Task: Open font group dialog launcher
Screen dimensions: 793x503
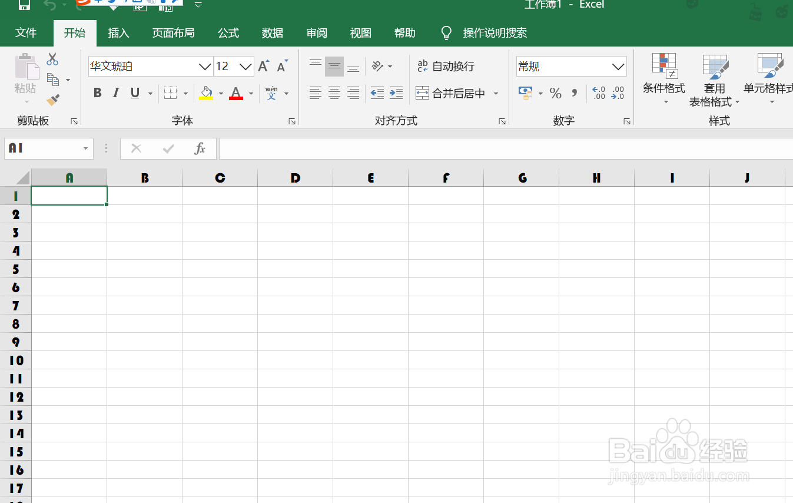Action: [292, 121]
